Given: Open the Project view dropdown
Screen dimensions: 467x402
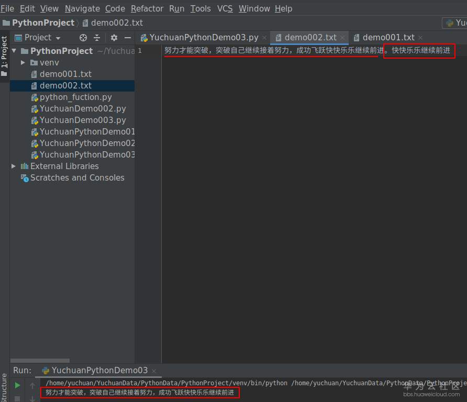Looking at the screenshot, I should (x=38, y=38).
